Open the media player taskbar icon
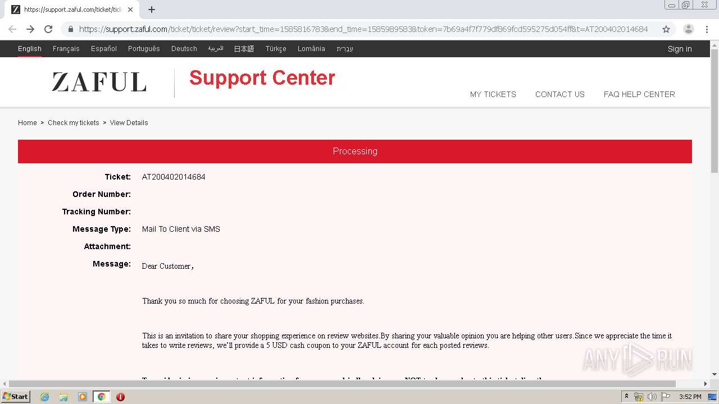 coord(83,397)
